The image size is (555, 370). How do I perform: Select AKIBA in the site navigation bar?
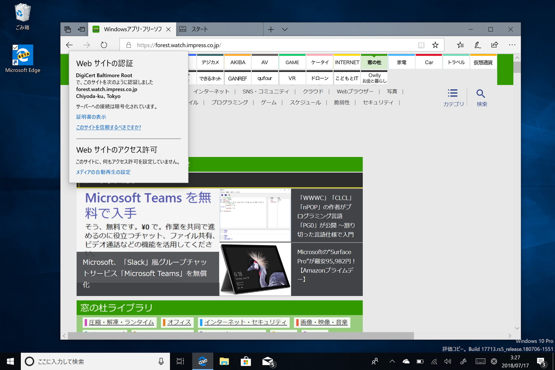coord(238,62)
